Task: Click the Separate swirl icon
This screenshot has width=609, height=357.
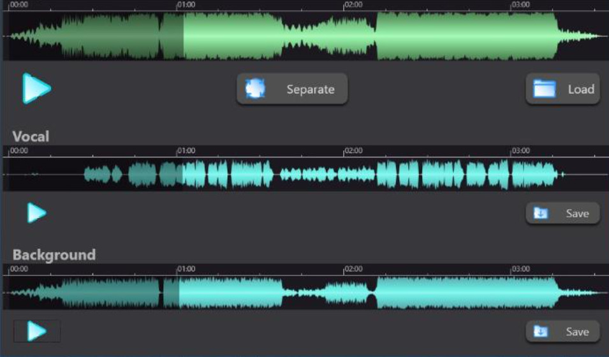Action: 256,89
